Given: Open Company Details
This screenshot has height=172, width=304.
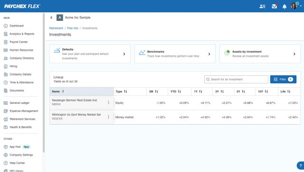Looking at the screenshot, I should click(x=20, y=74).
